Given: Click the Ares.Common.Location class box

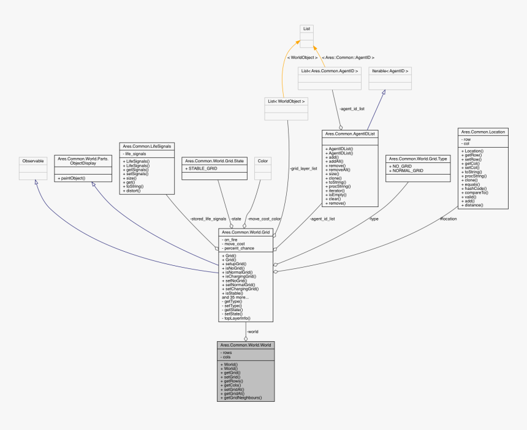Looking at the screenshot, I should point(482,132).
